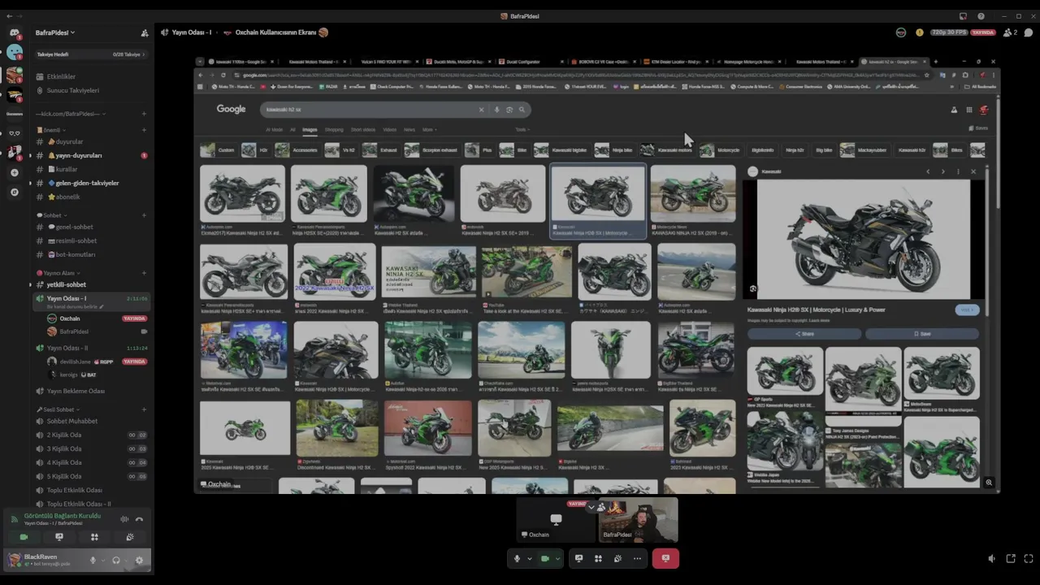Adjust stream volume speaker icon
The height and width of the screenshot is (585, 1040).
click(x=991, y=558)
